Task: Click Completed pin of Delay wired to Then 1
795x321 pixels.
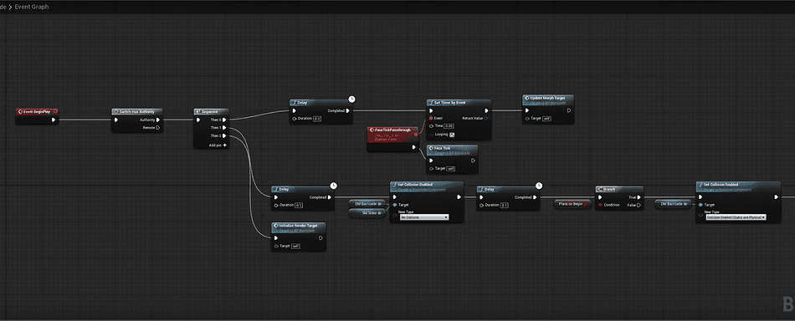Action: click(x=329, y=197)
